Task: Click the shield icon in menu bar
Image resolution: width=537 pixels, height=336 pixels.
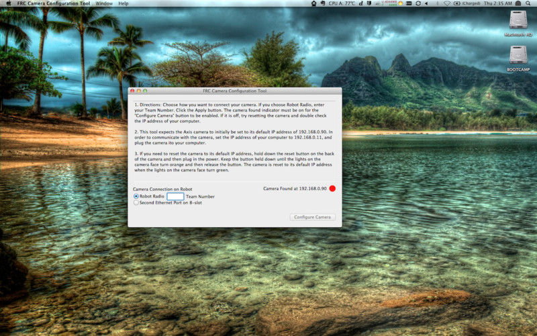Action: 369,3
